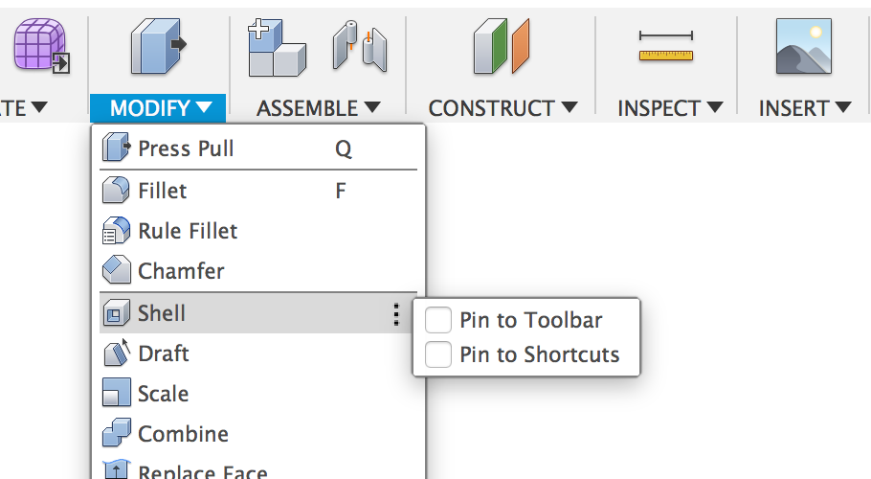Open the INSERT dropdown menu
This screenshot has height=479, width=871.
(x=804, y=108)
